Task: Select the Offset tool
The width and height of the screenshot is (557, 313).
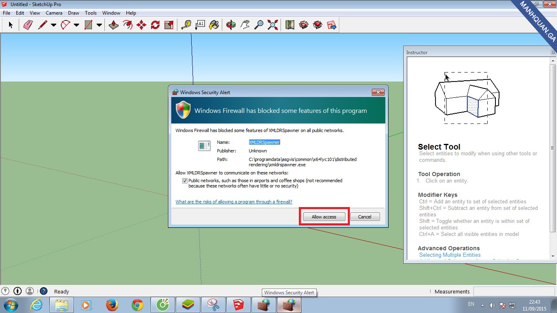Action: click(128, 25)
